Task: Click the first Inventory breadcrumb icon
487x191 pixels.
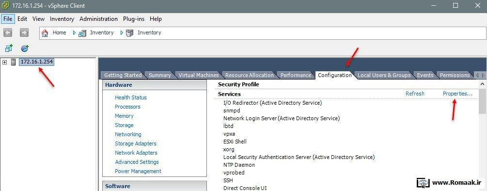Action: [82, 33]
